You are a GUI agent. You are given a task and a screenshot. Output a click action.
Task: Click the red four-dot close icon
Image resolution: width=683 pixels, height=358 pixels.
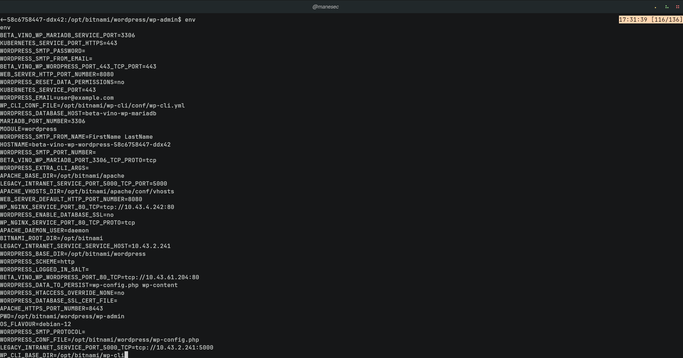coord(677,7)
